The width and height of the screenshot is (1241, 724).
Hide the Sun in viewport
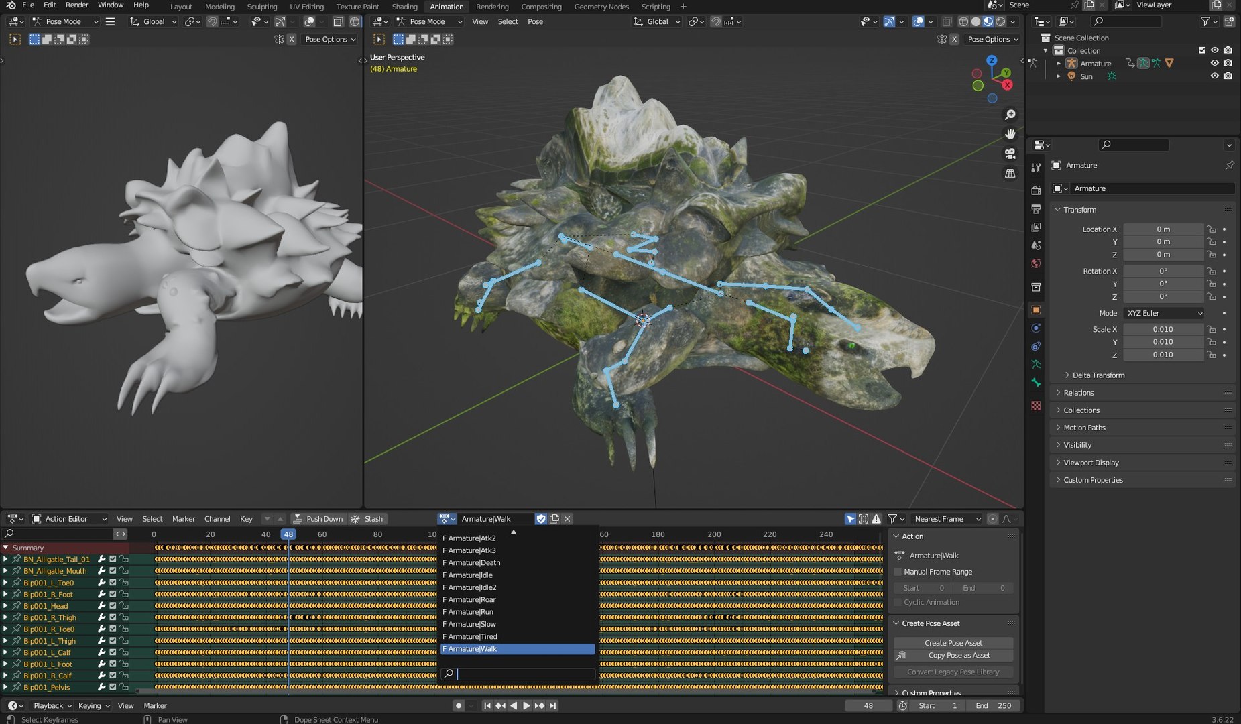pos(1214,76)
